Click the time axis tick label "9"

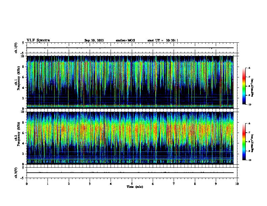[216, 184]
